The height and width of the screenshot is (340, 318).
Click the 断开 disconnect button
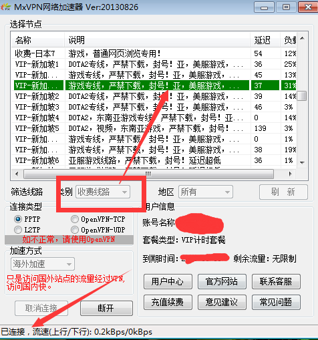[106, 309]
